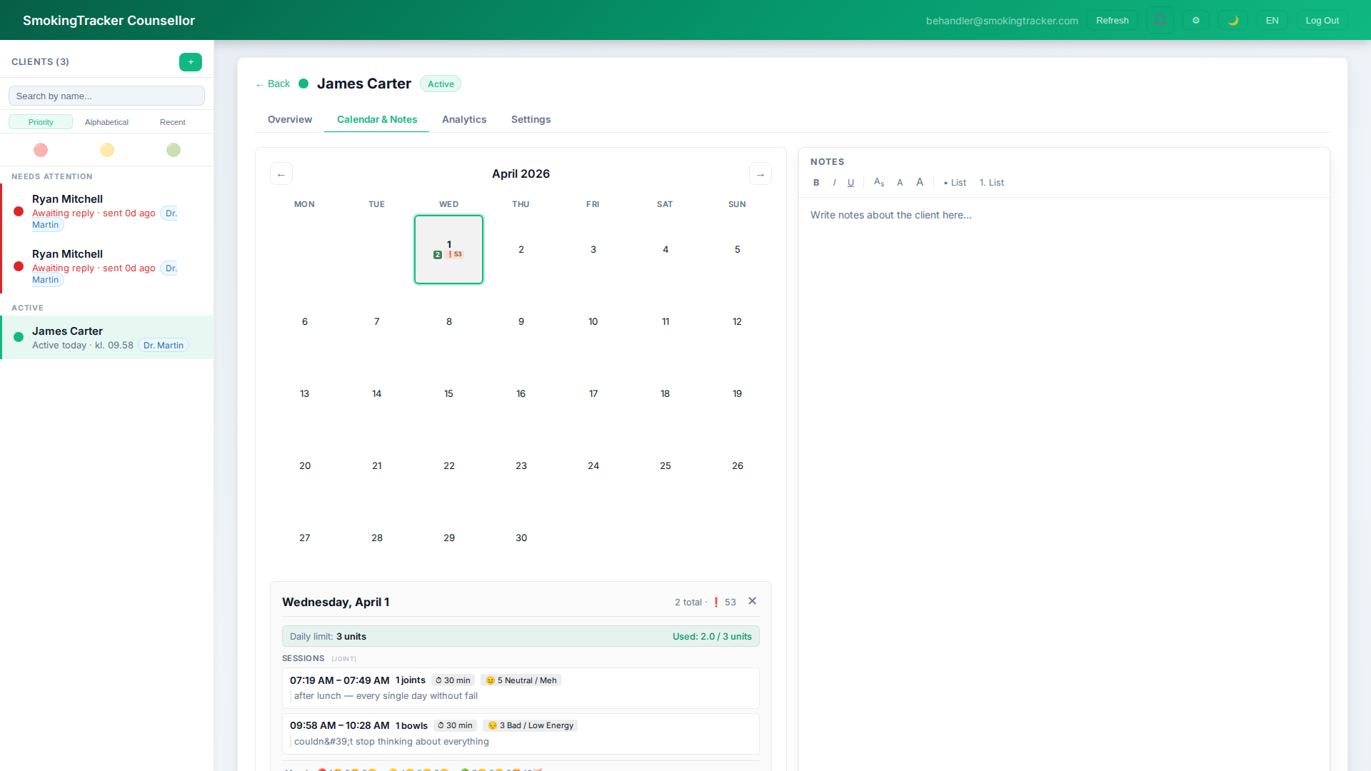Apply italic formatting in the Notes editor

pos(834,182)
